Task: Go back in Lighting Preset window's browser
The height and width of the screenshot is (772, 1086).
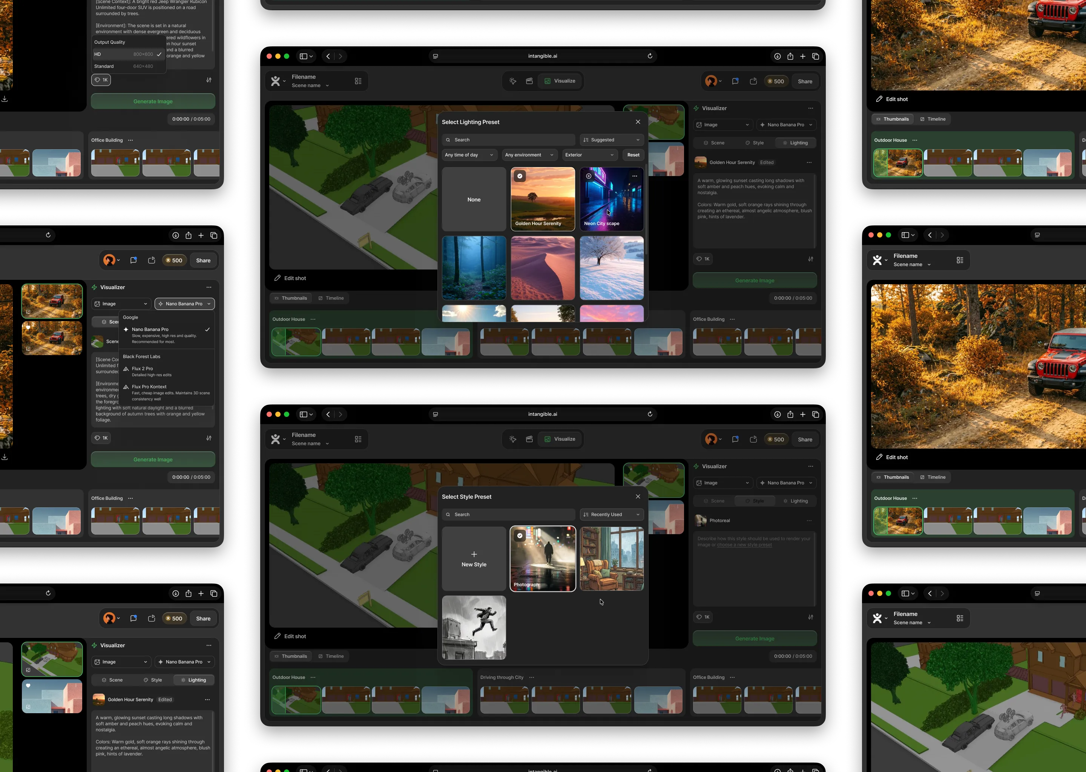Action: [x=328, y=56]
